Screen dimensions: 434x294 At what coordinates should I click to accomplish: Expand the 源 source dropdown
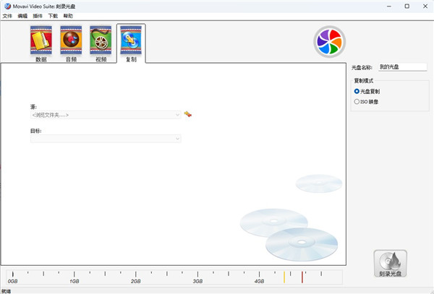[177, 115]
